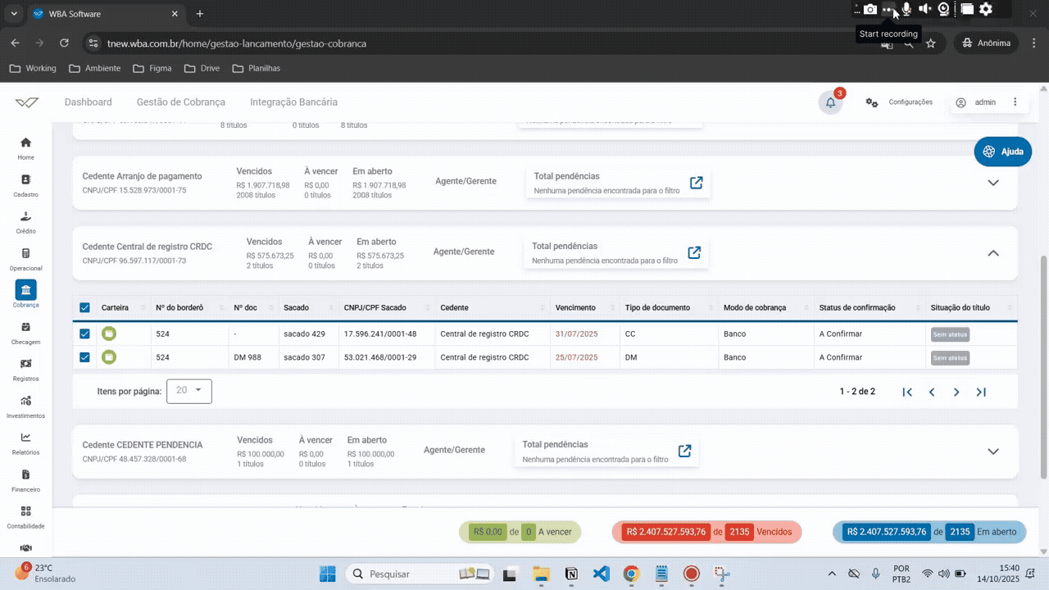The width and height of the screenshot is (1049, 590).
Task: Click the Home sidebar icon
Action: 26,143
